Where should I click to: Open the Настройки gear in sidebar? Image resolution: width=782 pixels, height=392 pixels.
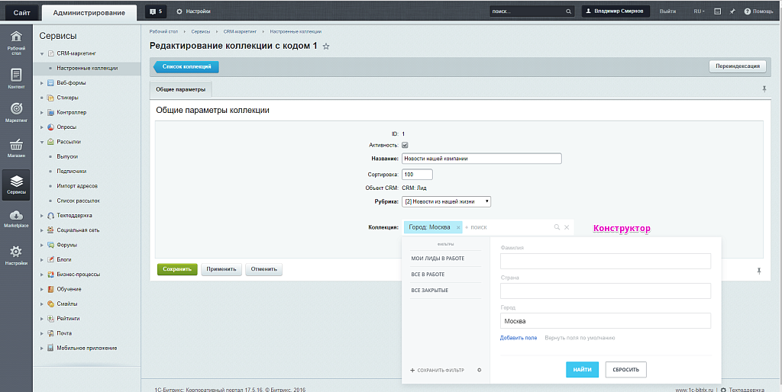(x=16, y=255)
